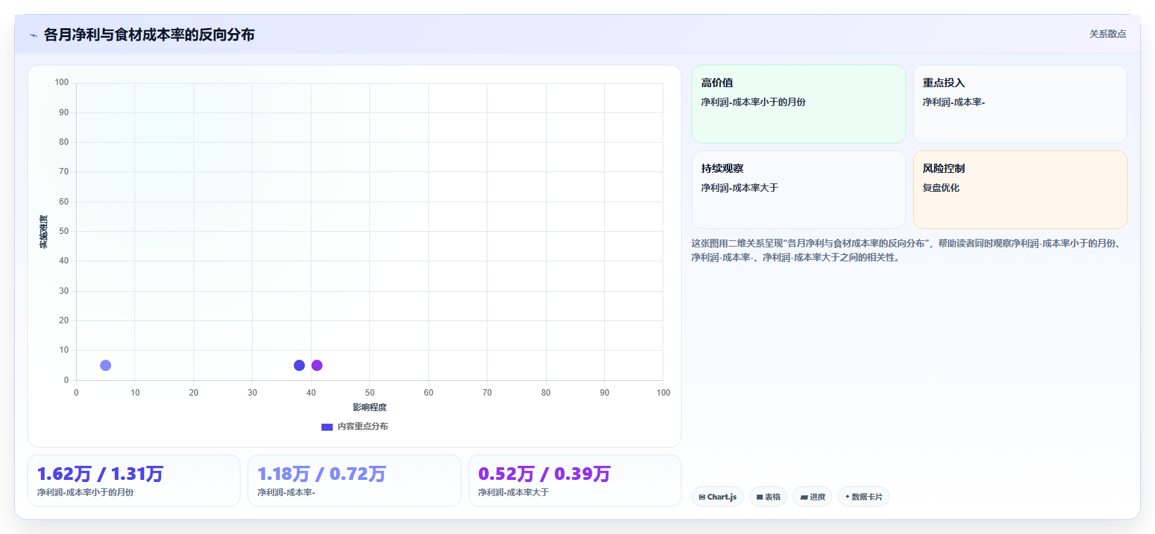Open the 持续观察 quadrant card
The image size is (1155, 534).
798,190
